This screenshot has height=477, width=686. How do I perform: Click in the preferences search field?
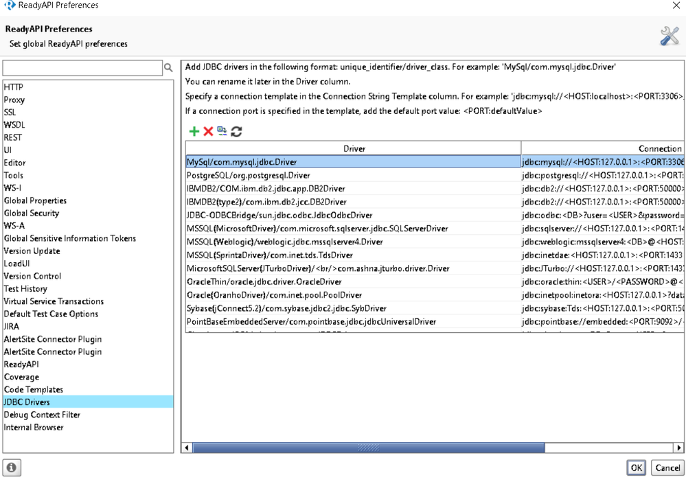[82, 68]
